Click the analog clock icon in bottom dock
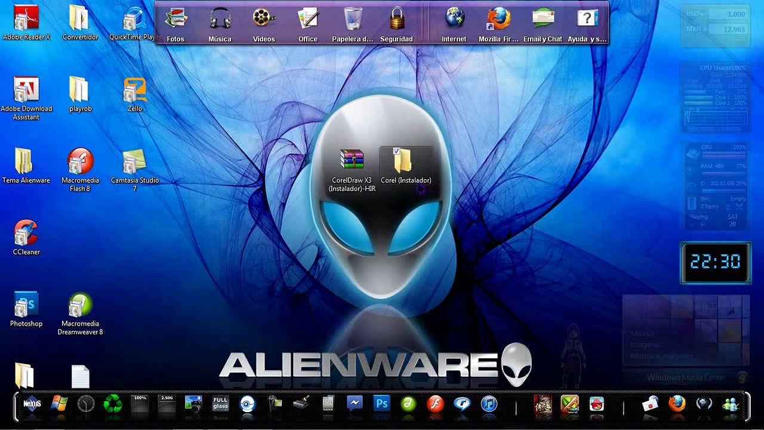Viewport: 764px width, 430px height. click(x=86, y=404)
